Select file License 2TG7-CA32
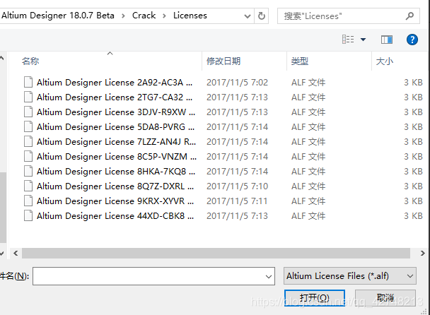 pyautogui.click(x=115, y=97)
